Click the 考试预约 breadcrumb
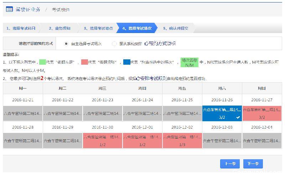This screenshot has width=285, height=177. [61, 10]
